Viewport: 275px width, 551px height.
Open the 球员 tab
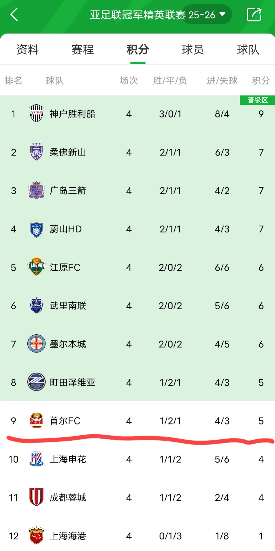click(193, 49)
